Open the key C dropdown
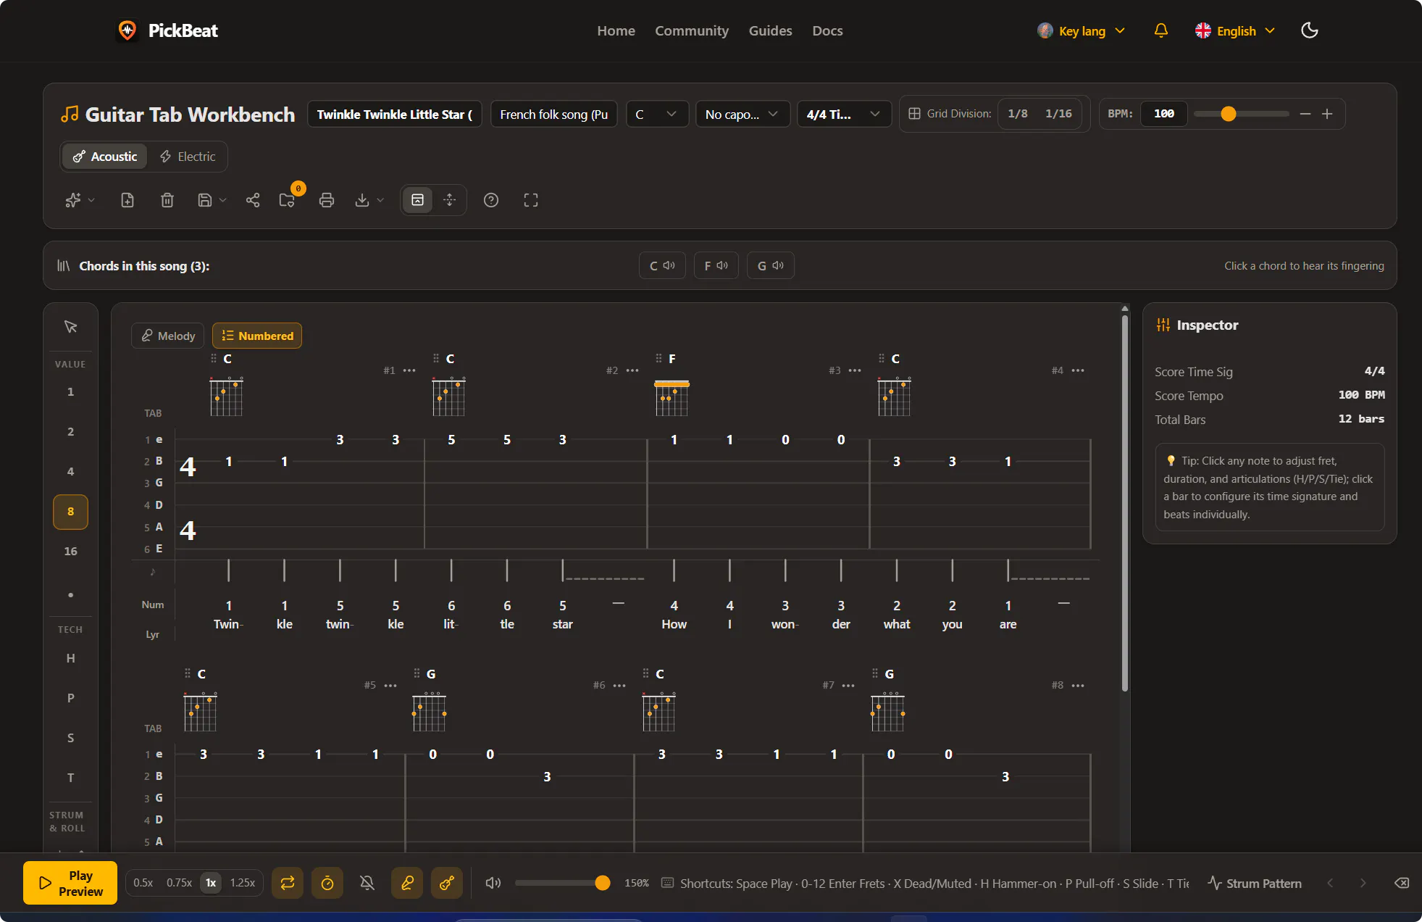 [x=657, y=114]
